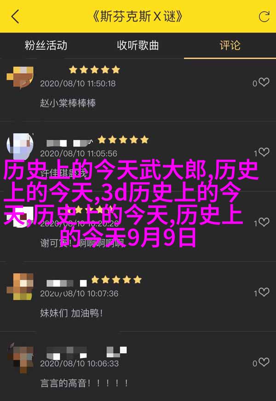The height and width of the screenshot is (401, 276).
Task: Open the comment 妹妹们 加油鸭!
Action: point(71,313)
